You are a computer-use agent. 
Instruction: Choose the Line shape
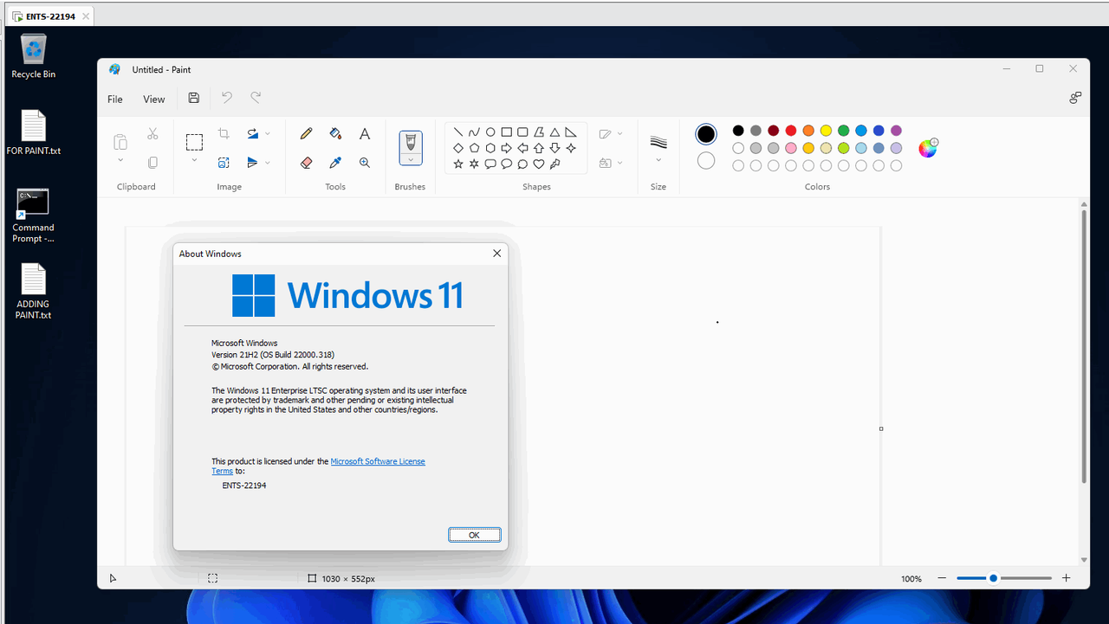[458, 132]
